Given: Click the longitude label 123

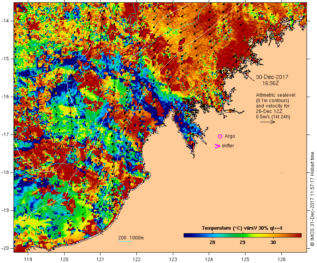Looking at the screenshot, I should [173, 259].
